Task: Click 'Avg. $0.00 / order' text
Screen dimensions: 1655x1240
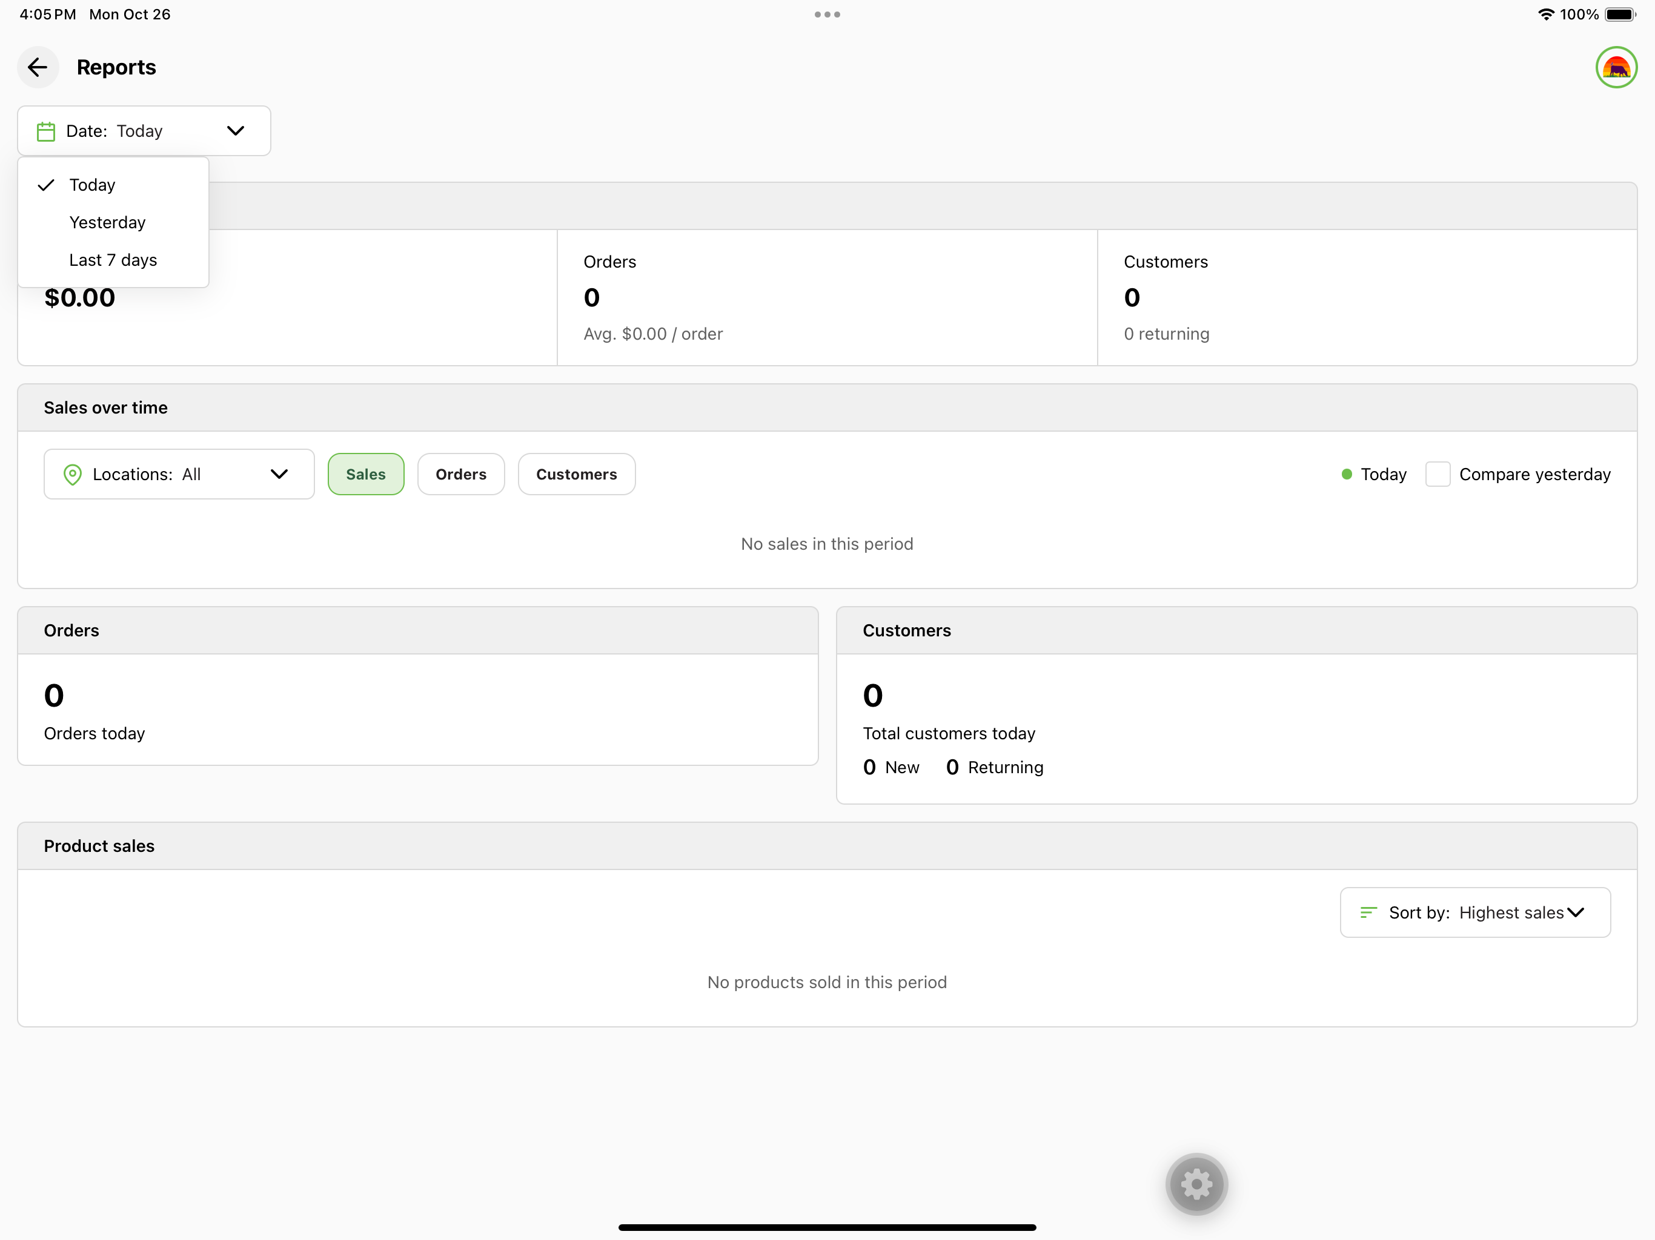Action: (x=653, y=334)
